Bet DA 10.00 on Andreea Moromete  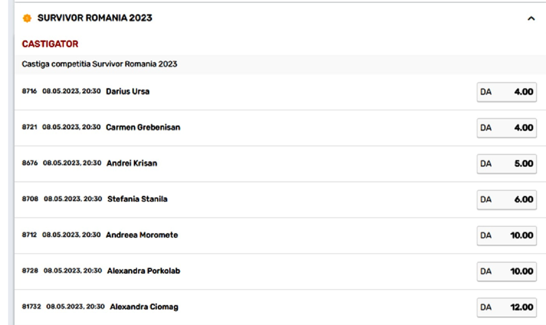(x=506, y=235)
